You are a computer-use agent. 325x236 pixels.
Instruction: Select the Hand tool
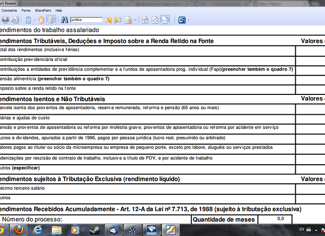(x=41, y=20)
